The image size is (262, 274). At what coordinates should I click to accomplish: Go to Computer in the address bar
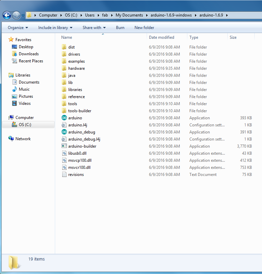(48, 15)
